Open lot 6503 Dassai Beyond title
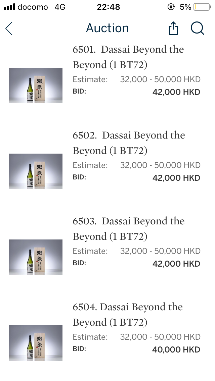The width and height of the screenshot is (215, 381). [x=129, y=229]
